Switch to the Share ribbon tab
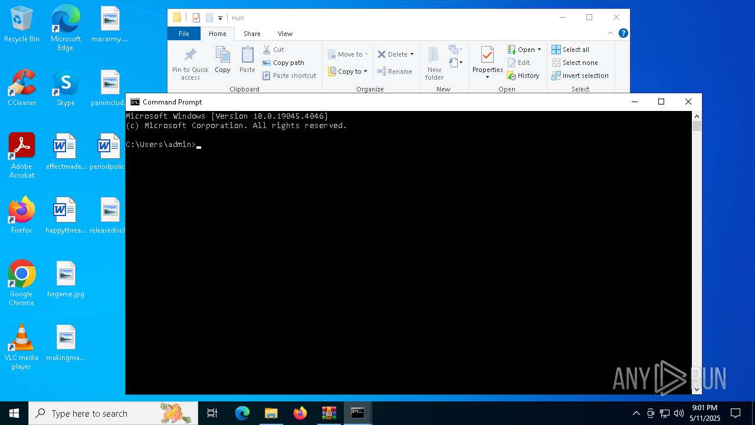The width and height of the screenshot is (755, 425). pos(252,34)
